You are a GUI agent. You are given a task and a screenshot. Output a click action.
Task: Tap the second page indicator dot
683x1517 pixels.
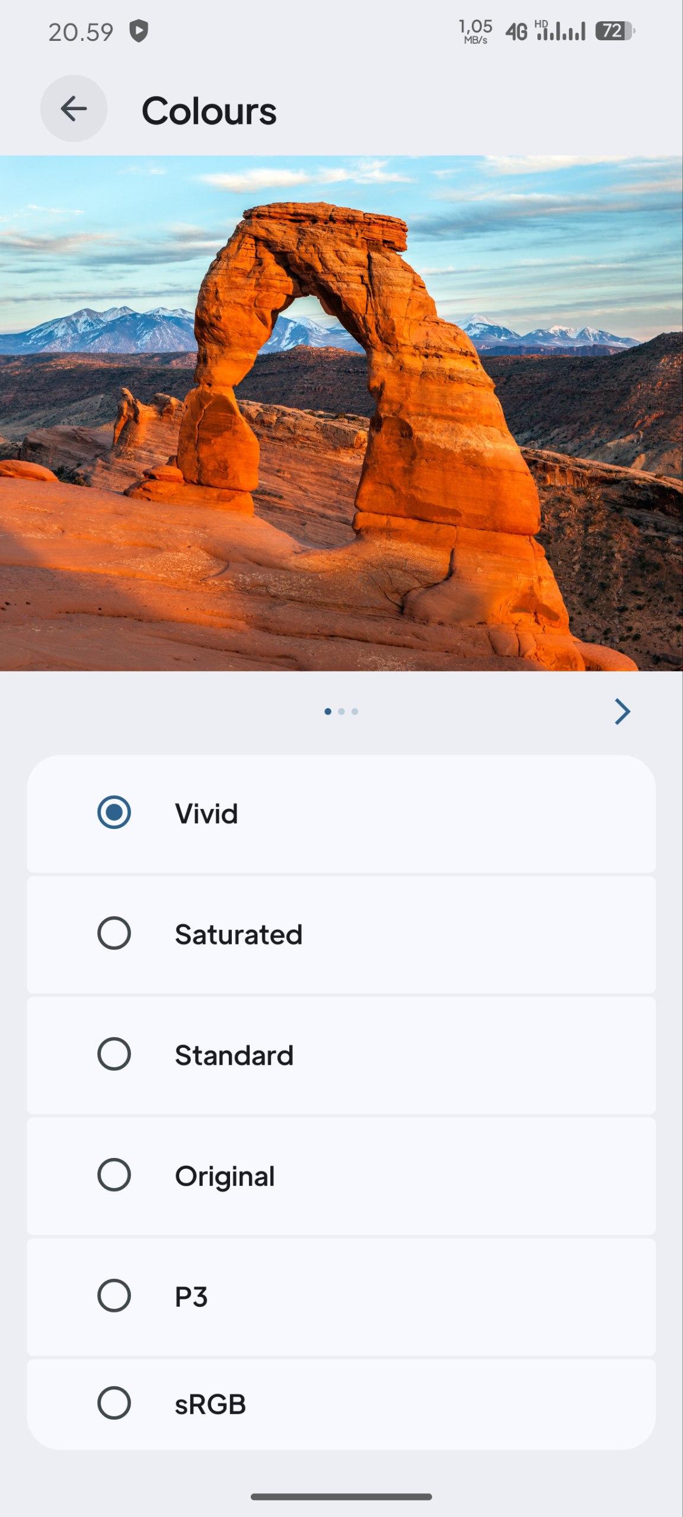pos(341,712)
